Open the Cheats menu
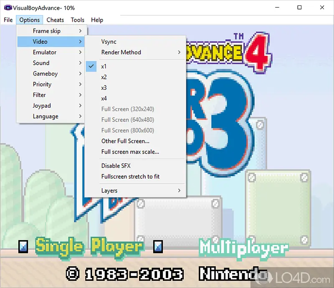This screenshot has height=288, width=334. click(x=55, y=20)
